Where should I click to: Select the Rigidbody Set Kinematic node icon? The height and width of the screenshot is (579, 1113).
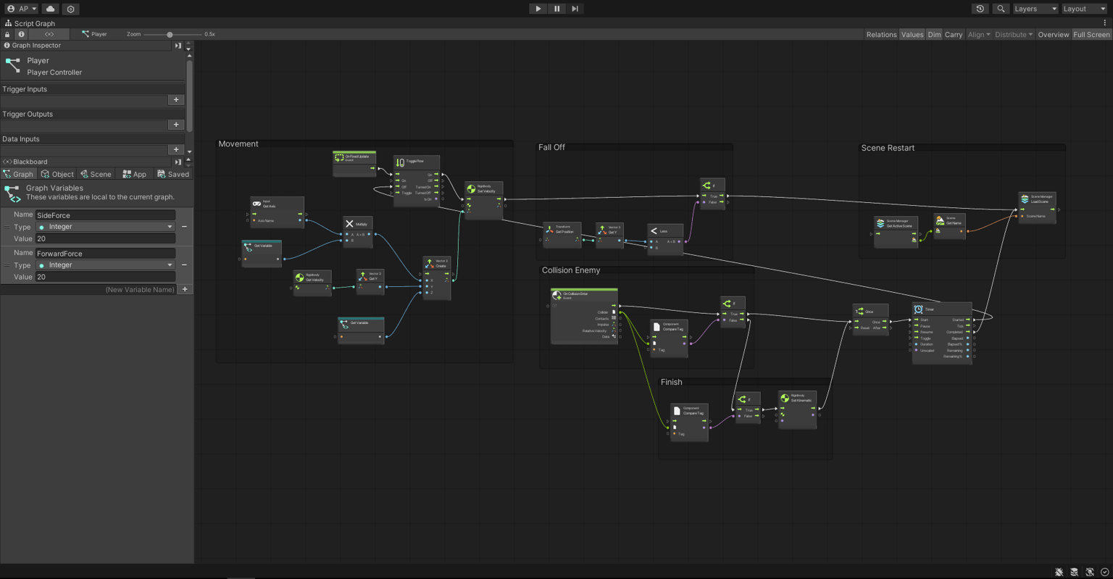coord(785,398)
